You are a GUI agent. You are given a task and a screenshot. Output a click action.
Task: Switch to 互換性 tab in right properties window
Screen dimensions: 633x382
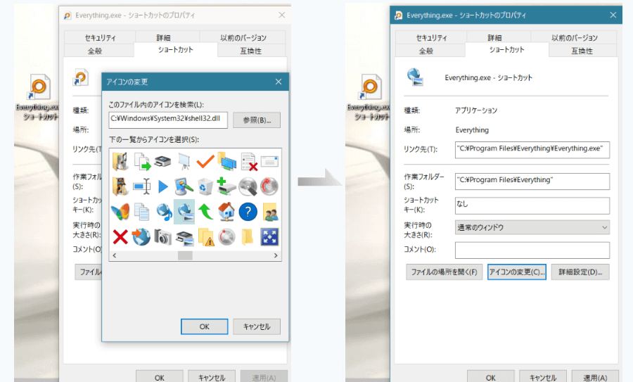click(582, 51)
